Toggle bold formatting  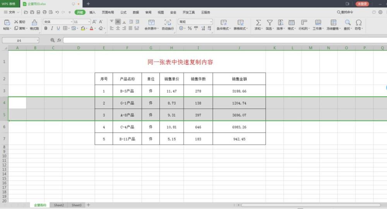pyautogui.click(x=46, y=28)
